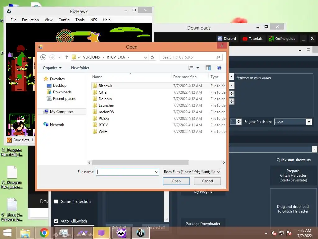Open the Discord link icon
Viewport: 318px width, 239px height.
click(x=227, y=39)
